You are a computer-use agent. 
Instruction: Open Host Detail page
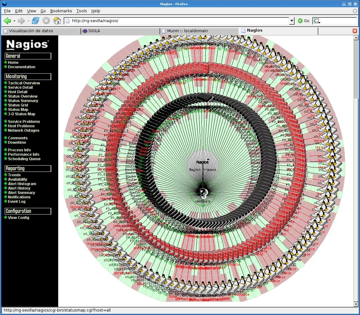click(17, 92)
